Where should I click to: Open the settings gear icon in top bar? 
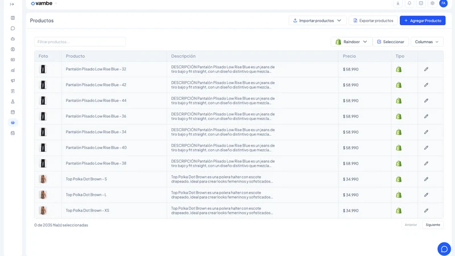click(x=432, y=3)
